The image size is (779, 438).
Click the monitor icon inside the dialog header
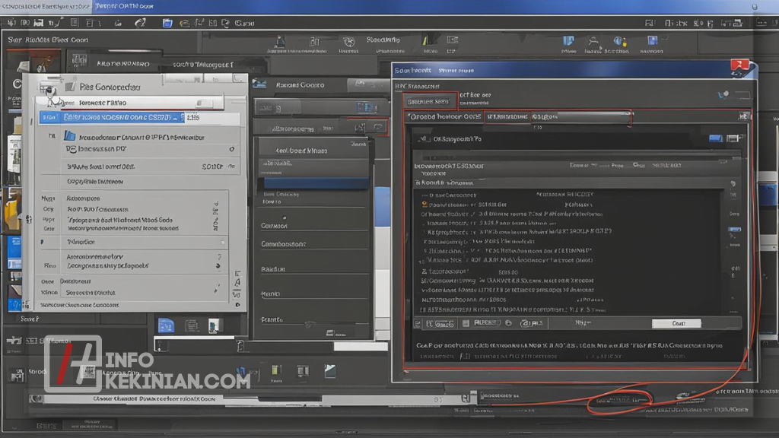(x=715, y=138)
